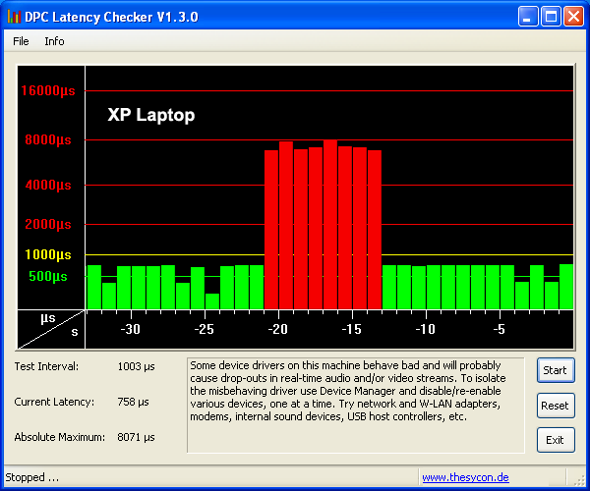Open the www.thesycon.de link

tap(465, 477)
